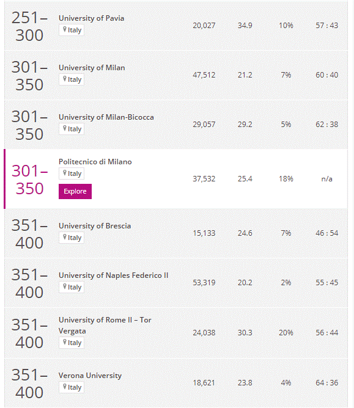Open the University of Naples Federico II link
The width and height of the screenshot is (354, 408).
[113, 275]
